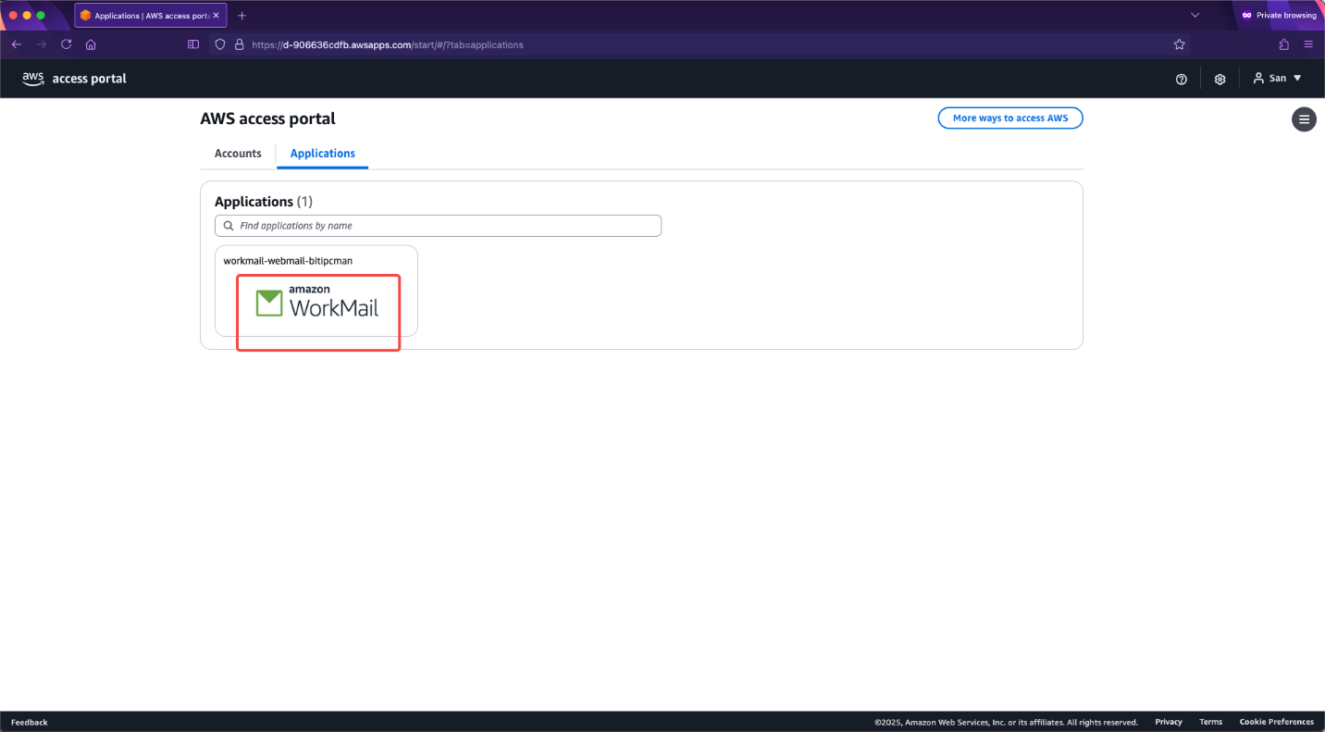Switch to the Accounts tab
The height and width of the screenshot is (732, 1325).
coord(238,154)
